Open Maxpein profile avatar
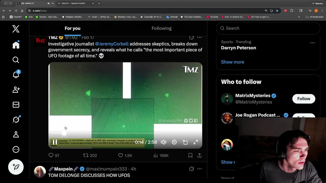The height and width of the screenshot is (183, 326). pos(40,172)
